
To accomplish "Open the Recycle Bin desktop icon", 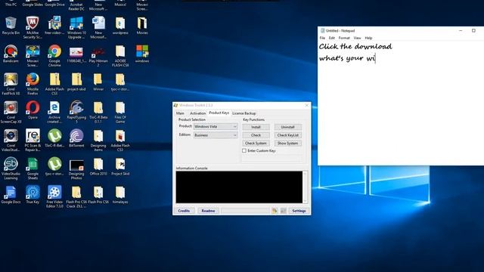I will (11, 25).
